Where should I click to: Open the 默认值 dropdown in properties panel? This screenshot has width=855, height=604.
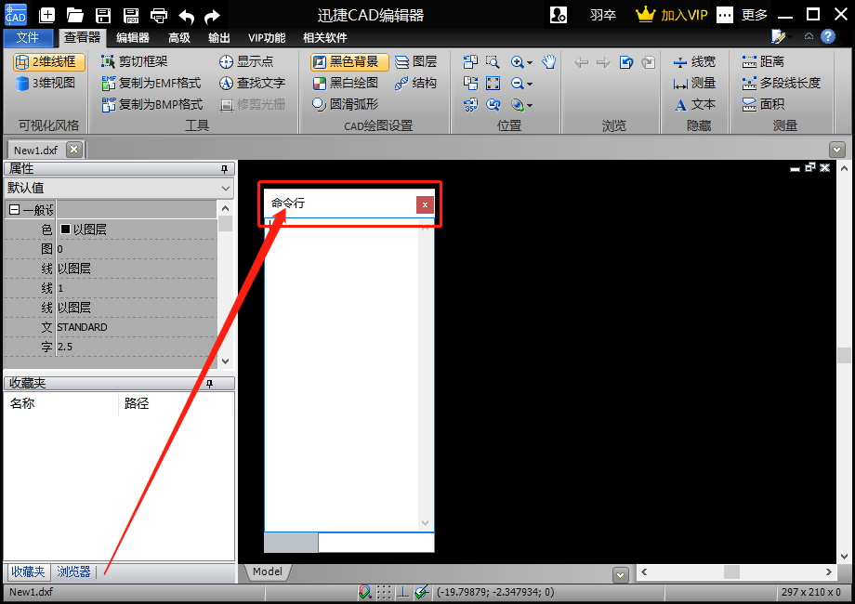pyautogui.click(x=226, y=188)
